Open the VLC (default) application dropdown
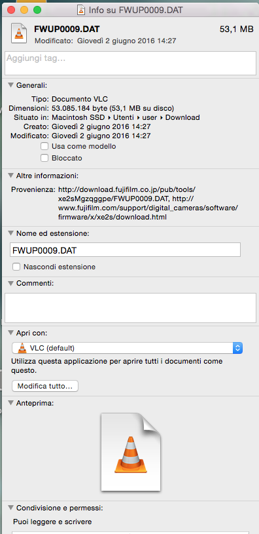The height and width of the screenshot is (534, 259). pos(127,348)
